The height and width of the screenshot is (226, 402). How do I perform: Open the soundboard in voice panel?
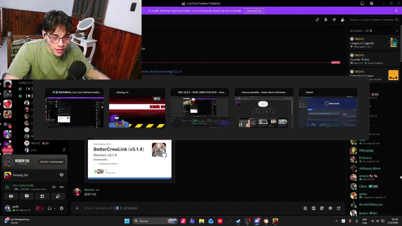click(x=58, y=196)
